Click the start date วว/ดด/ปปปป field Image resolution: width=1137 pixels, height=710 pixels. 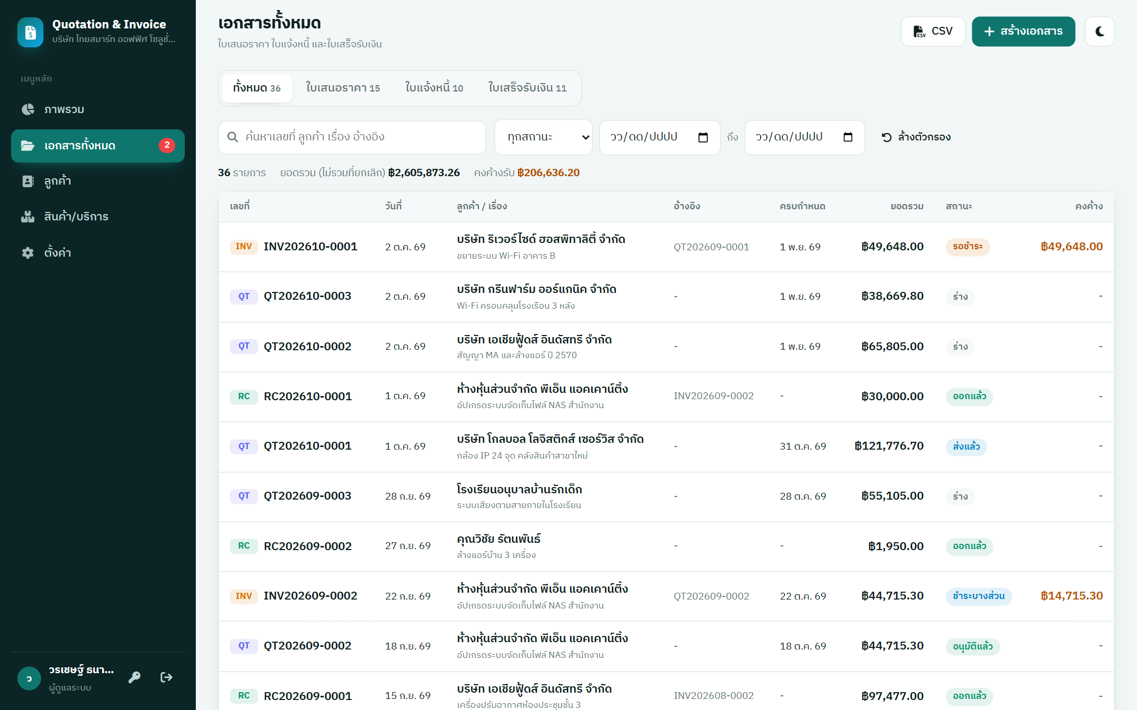[660, 137]
